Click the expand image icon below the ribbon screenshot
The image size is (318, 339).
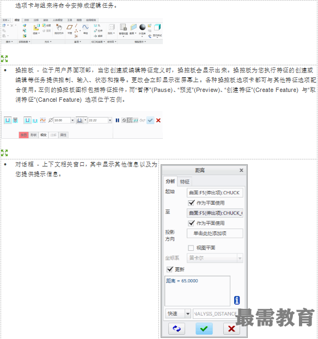[x=4, y=59]
